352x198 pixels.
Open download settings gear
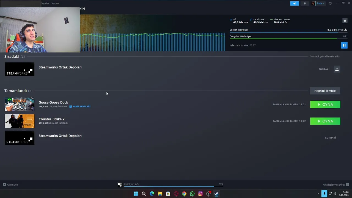click(x=345, y=21)
